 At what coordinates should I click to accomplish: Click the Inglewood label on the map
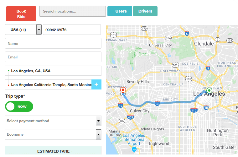point(159,143)
